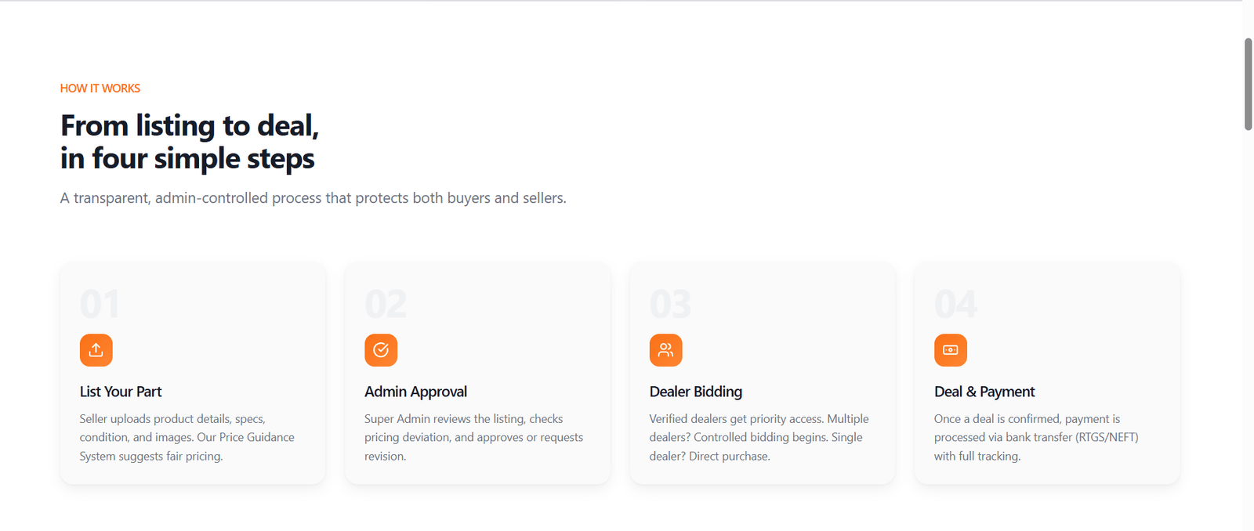Select the "Admin Approval" card title

[415, 392]
